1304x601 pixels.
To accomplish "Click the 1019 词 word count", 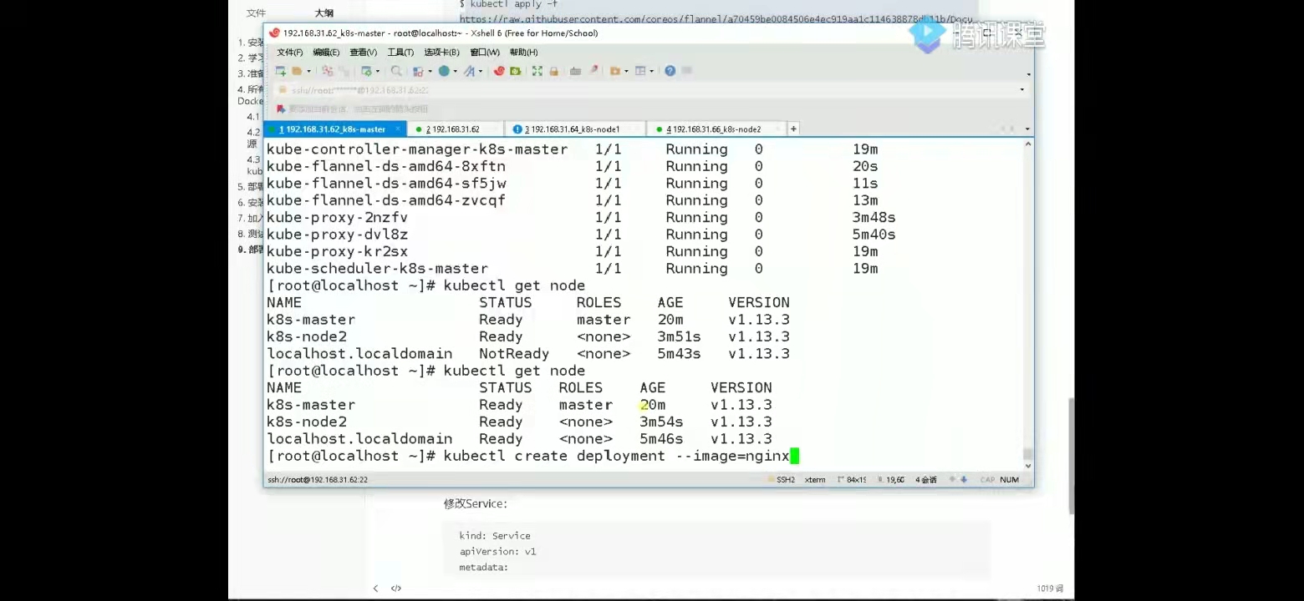I will [x=1051, y=588].
